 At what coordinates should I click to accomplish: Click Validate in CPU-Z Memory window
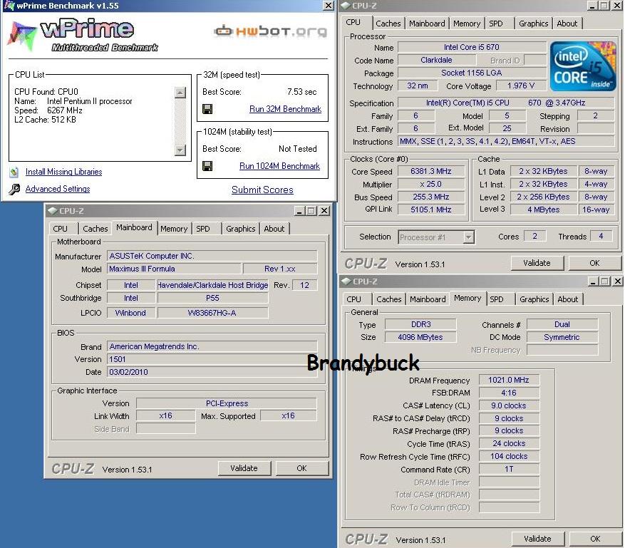pos(538,539)
